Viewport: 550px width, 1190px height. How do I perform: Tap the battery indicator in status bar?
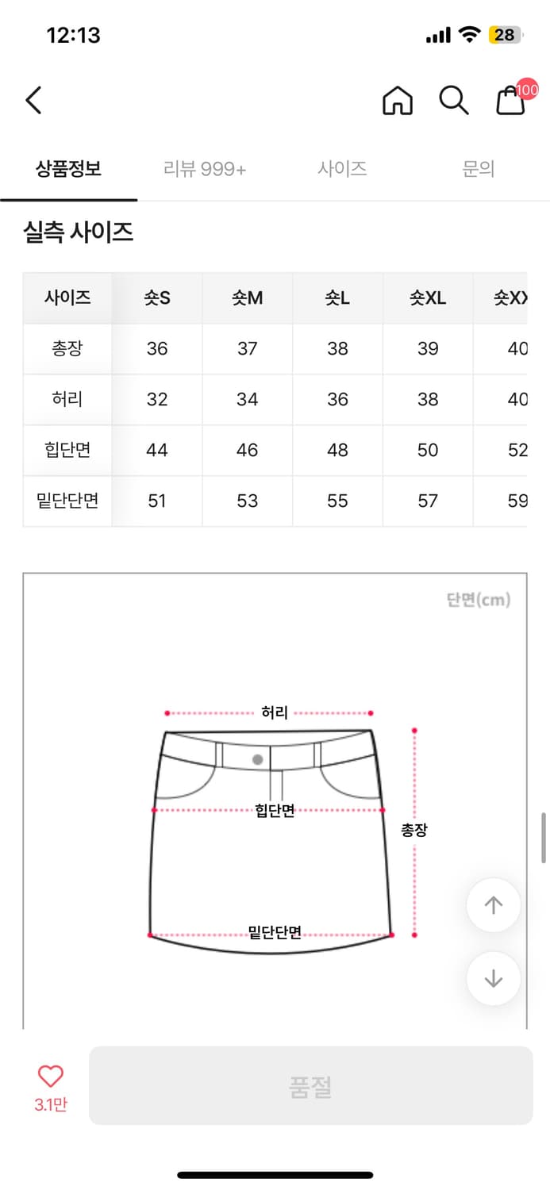point(505,35)
